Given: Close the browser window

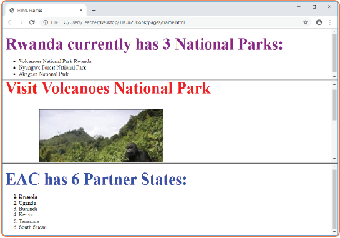Looking at the screenshot, I should coord(329,7).
